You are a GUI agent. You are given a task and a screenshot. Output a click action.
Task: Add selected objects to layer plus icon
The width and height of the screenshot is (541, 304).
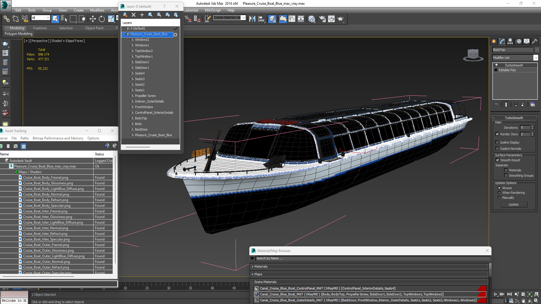(142, 15)
